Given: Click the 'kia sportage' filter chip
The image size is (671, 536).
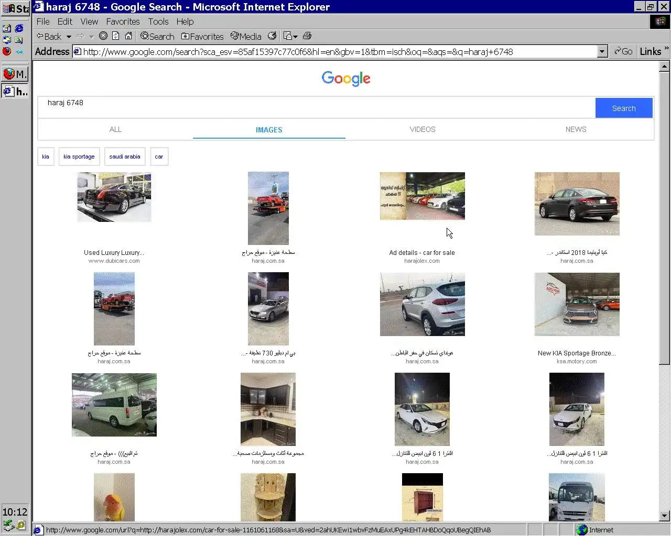Looking at the screenshot, I should (79, 157).
